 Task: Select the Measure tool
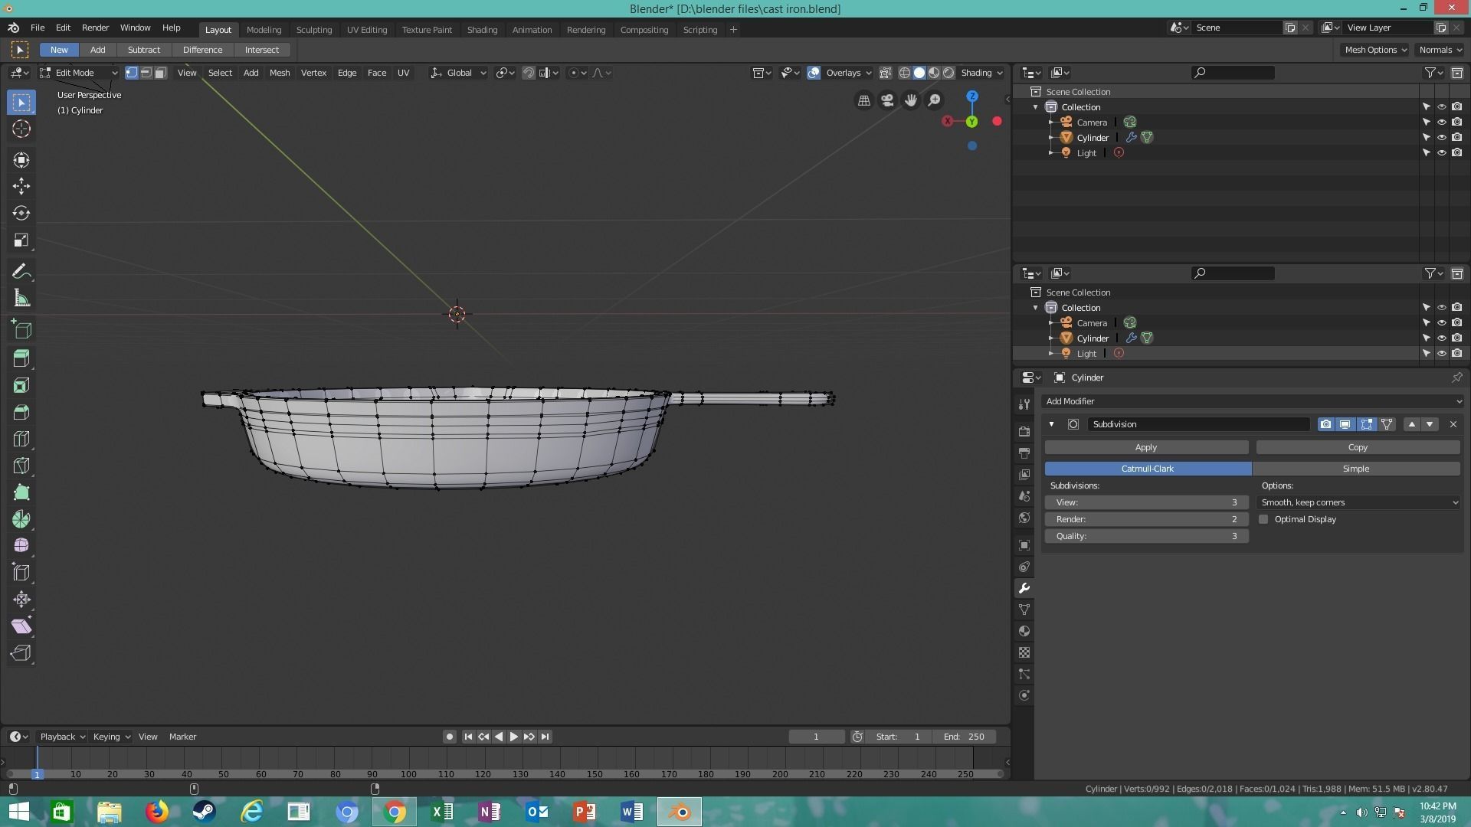coord(21,299)
